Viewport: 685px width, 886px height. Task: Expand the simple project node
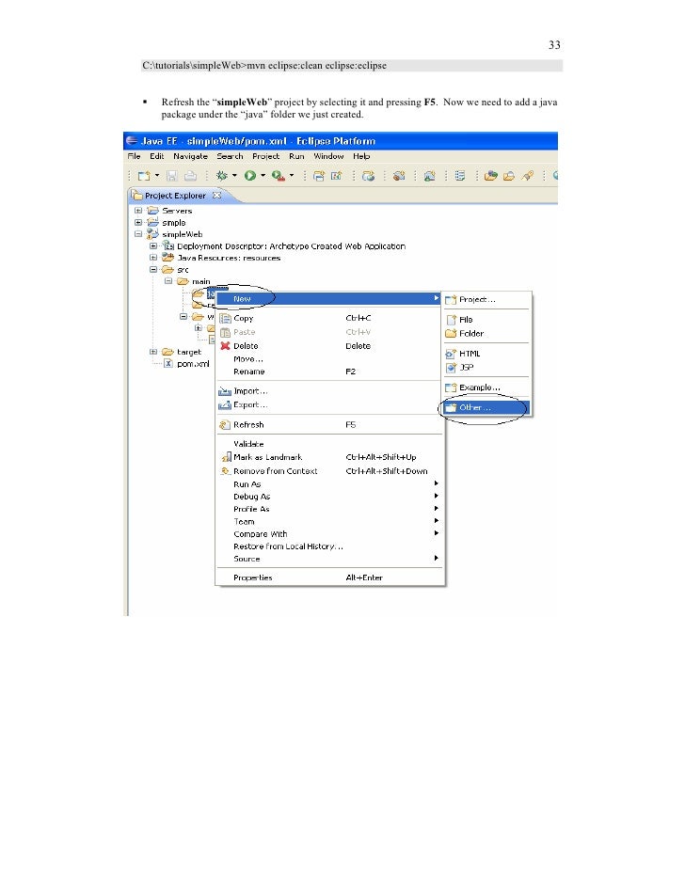coord(138,222)
